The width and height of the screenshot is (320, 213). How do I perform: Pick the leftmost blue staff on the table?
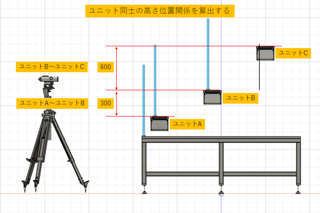[x=144, y=99]
